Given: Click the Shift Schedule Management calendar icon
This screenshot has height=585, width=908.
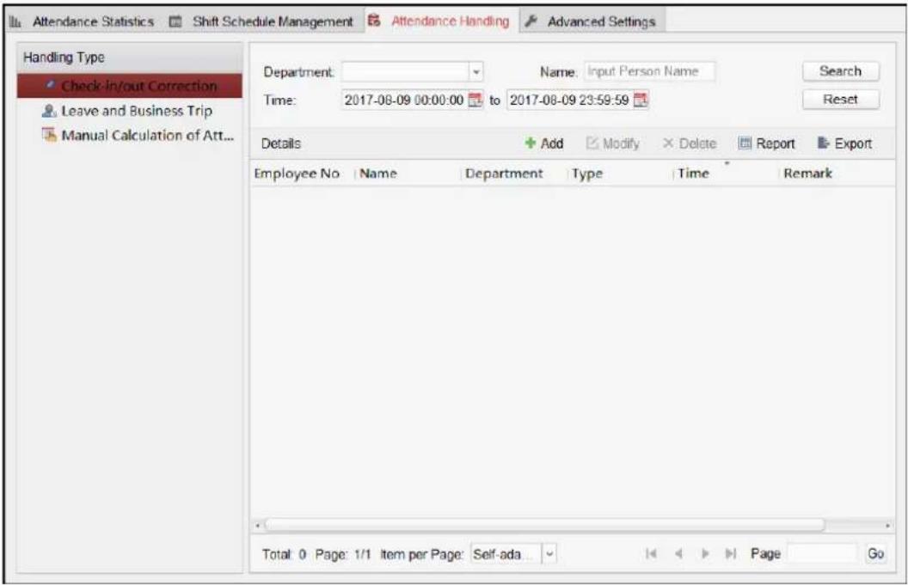Looking at the screenshot, I should [175, 22].
